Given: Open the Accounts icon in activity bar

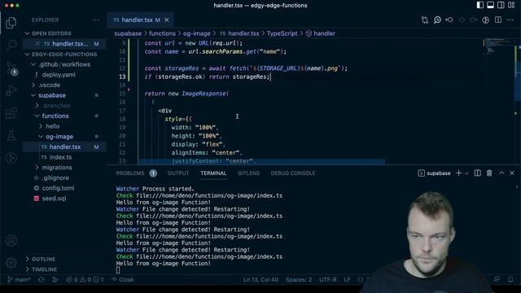Looking at the screenshot, I should [11, 240].
